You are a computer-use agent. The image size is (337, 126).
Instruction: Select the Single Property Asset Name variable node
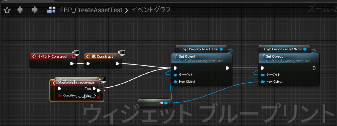click(x=284, y=49)
